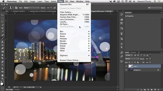Open brush Opacity slider dropdown
Screen dimensions: 163x91
point(51,8)
